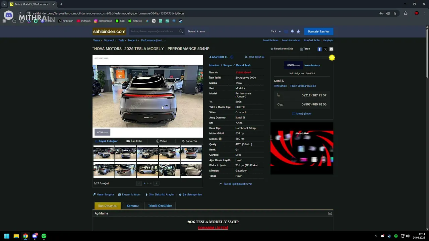Image resolution: width=429 pixels, height=241 pixels.
Task: Add listing via Favorilerime Ekle
Action: pyautogui.click(x=282, y=49)
